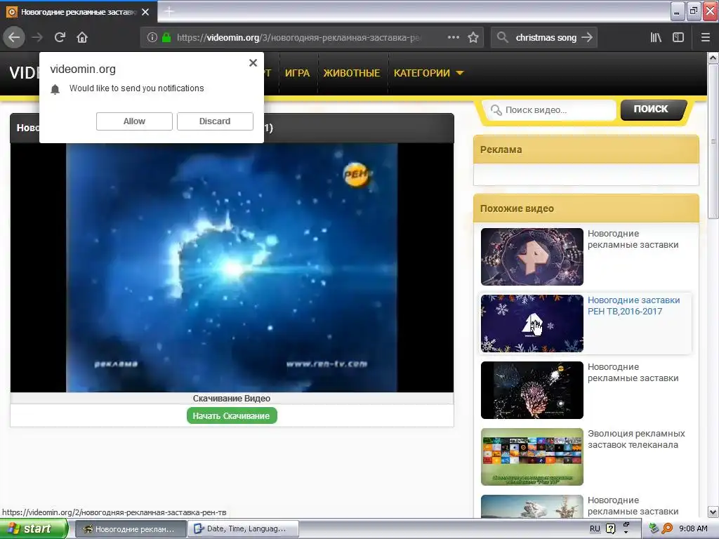
Task: Toggle the sidebar view icon
Action: point(678,37)
